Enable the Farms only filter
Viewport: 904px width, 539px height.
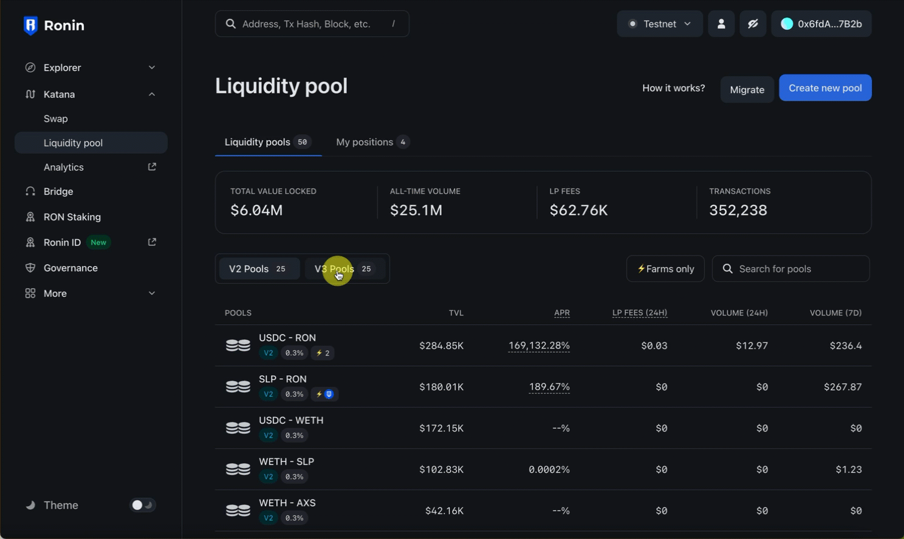coord(665,269)
